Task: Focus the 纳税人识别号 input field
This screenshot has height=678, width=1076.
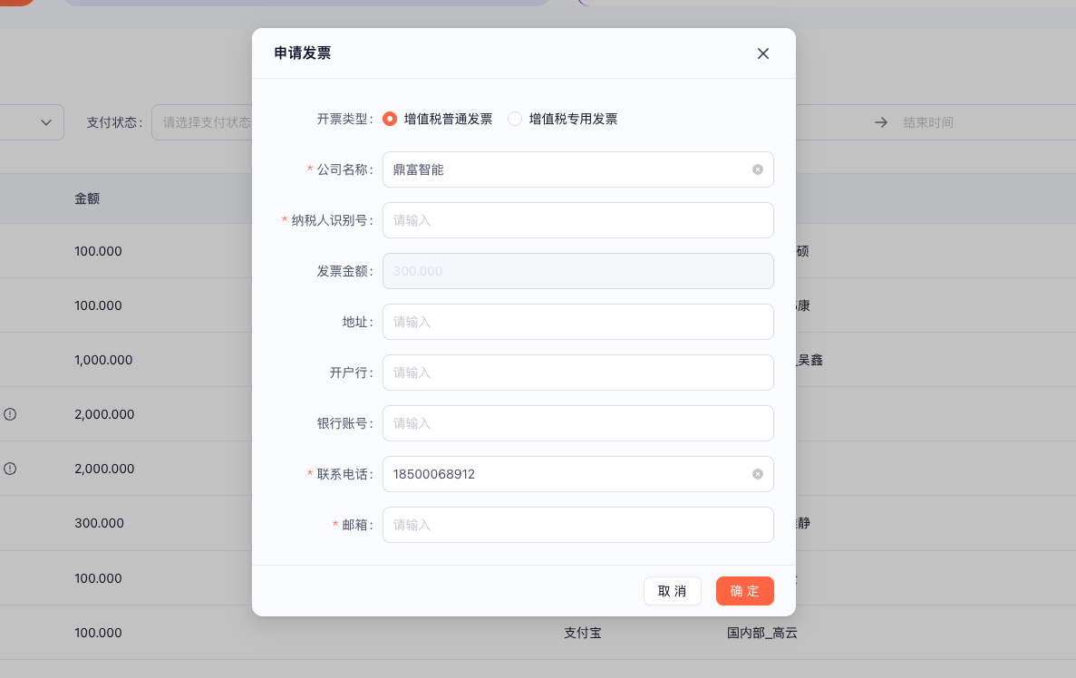Action: [x=577, y=220]
